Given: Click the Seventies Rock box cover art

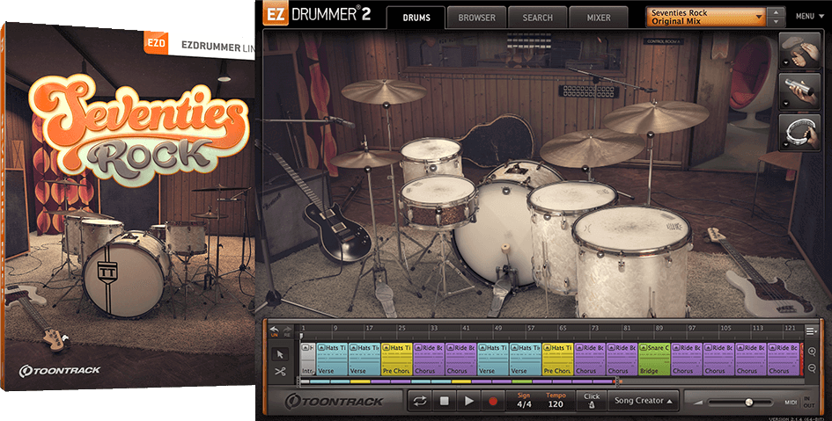Looking at the screenshot, I should pyautogui.click(x=128, y=207).
